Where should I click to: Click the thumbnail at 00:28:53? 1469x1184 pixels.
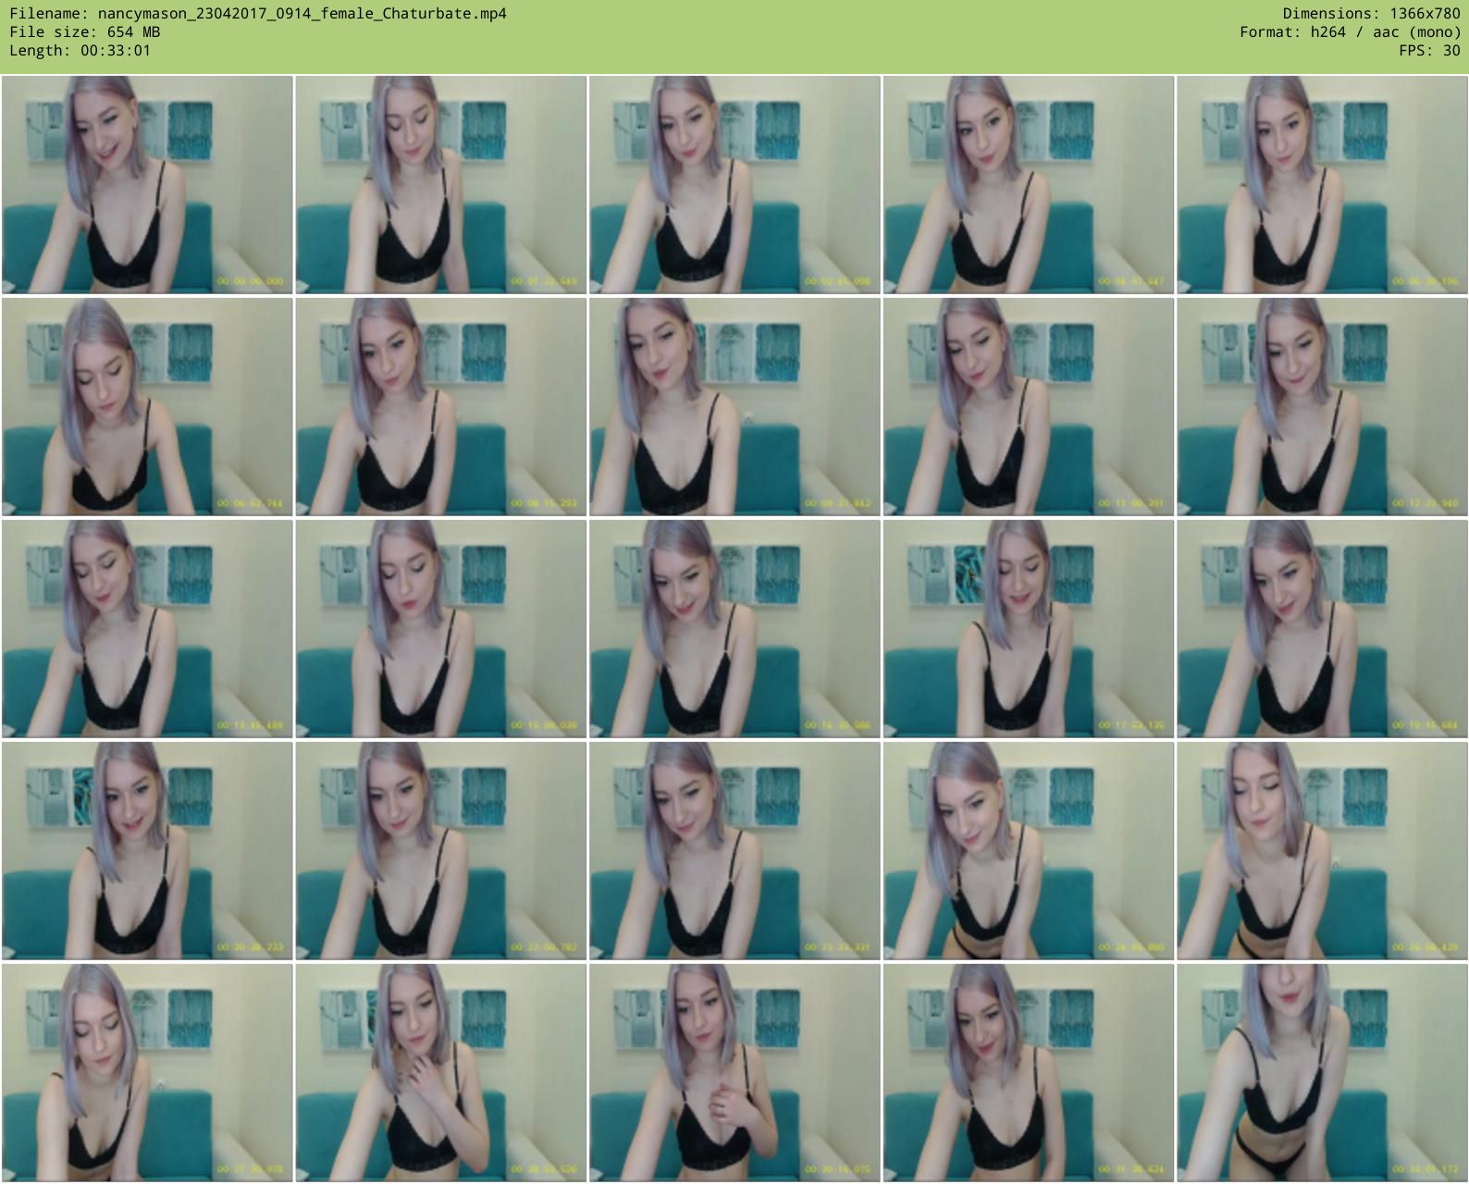[x=440, y=1073]
